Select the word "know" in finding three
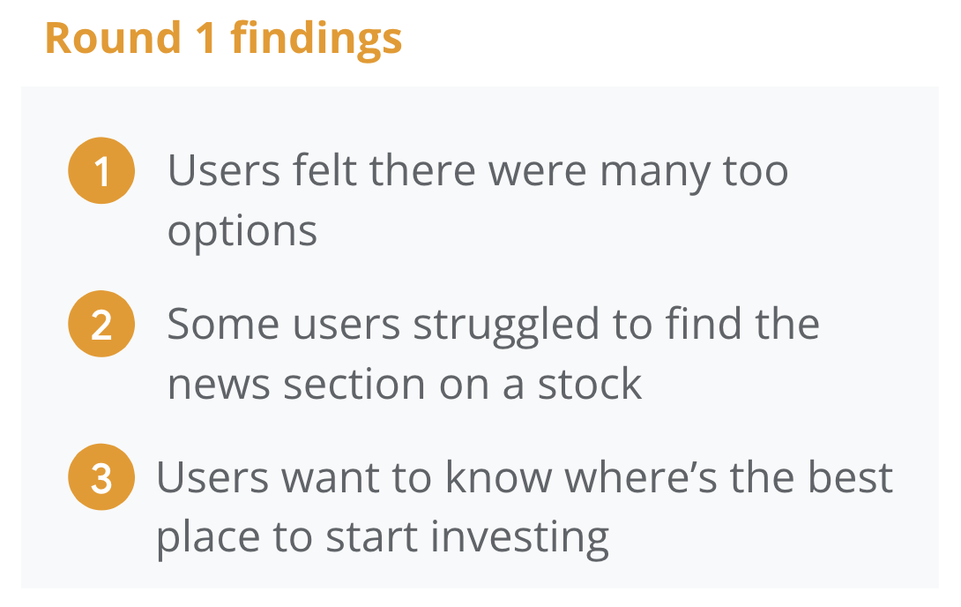Image resolution: width=961 pixels, height=607 pixels. (499, 476)
